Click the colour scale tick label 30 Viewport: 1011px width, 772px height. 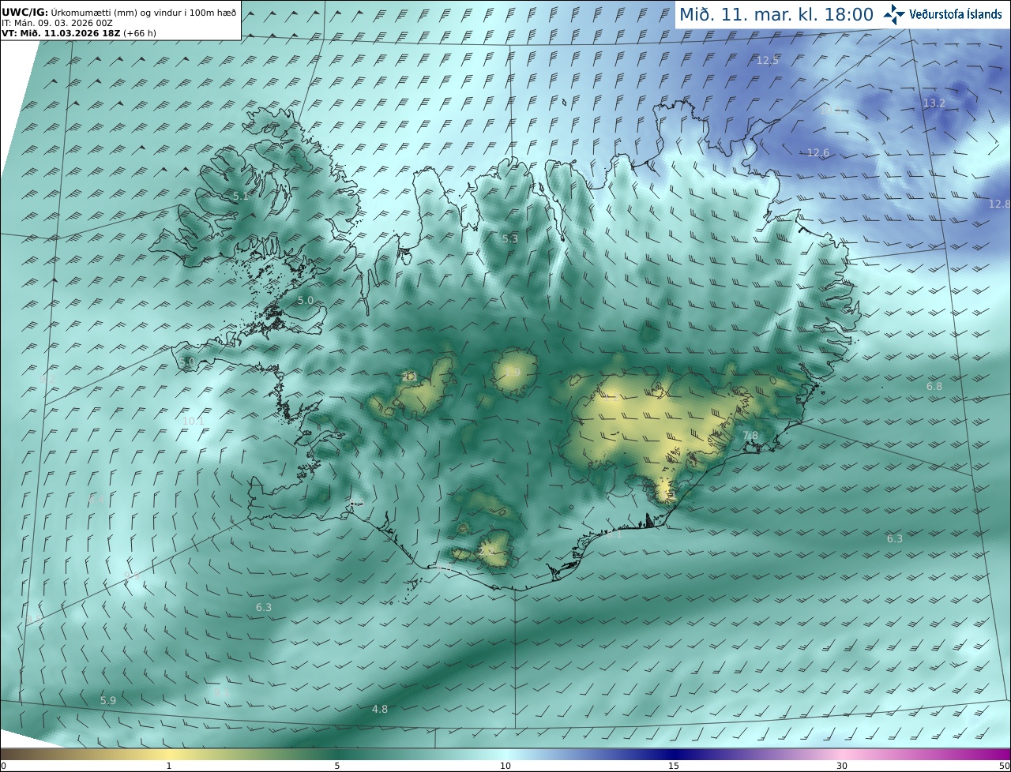click(x=842, y=766)
